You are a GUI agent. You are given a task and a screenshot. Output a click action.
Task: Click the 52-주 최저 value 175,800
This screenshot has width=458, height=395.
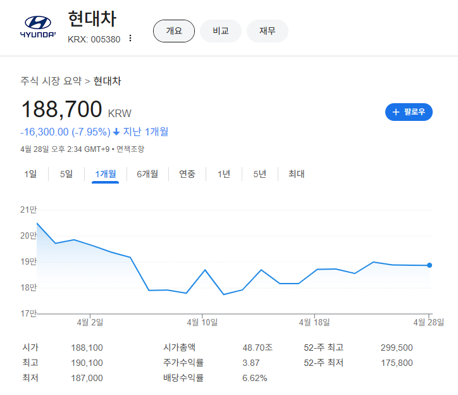[x=397, y=363]
